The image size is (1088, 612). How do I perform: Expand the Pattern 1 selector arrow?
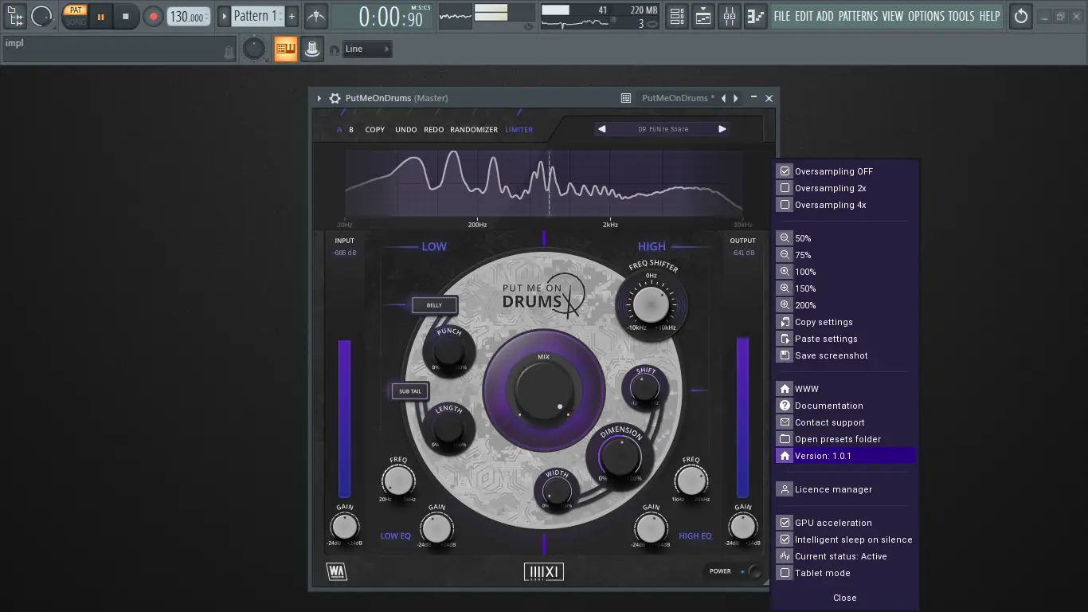224,16
